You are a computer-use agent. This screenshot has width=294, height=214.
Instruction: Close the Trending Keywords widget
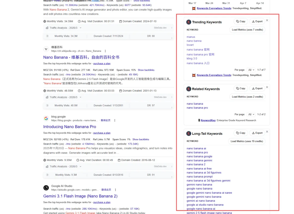point(267,20)
